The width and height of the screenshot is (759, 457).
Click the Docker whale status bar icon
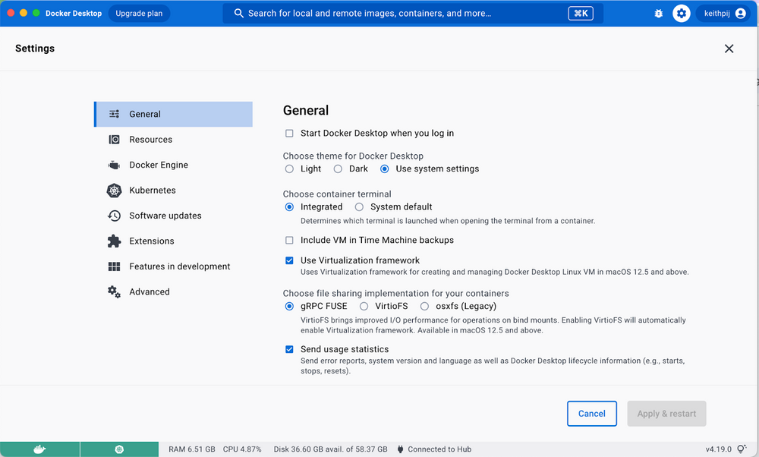click(39, 449)
